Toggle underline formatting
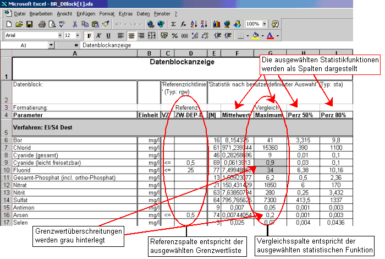 pyautogui.click(x=109, y=35)
